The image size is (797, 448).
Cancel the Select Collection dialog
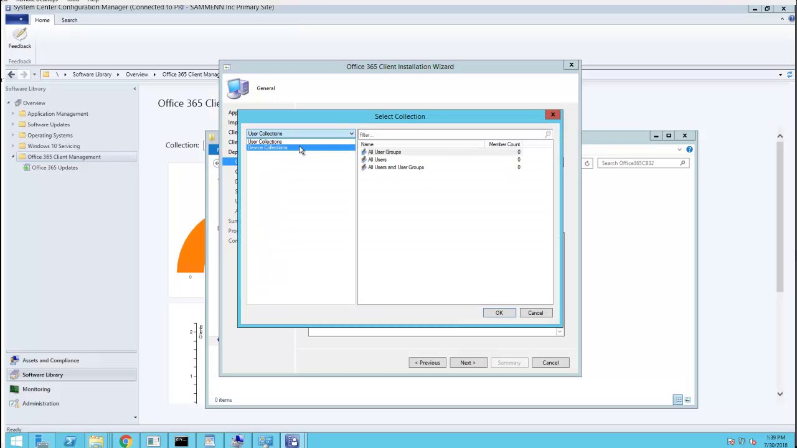pyautogui.click(x=535, y=313)
